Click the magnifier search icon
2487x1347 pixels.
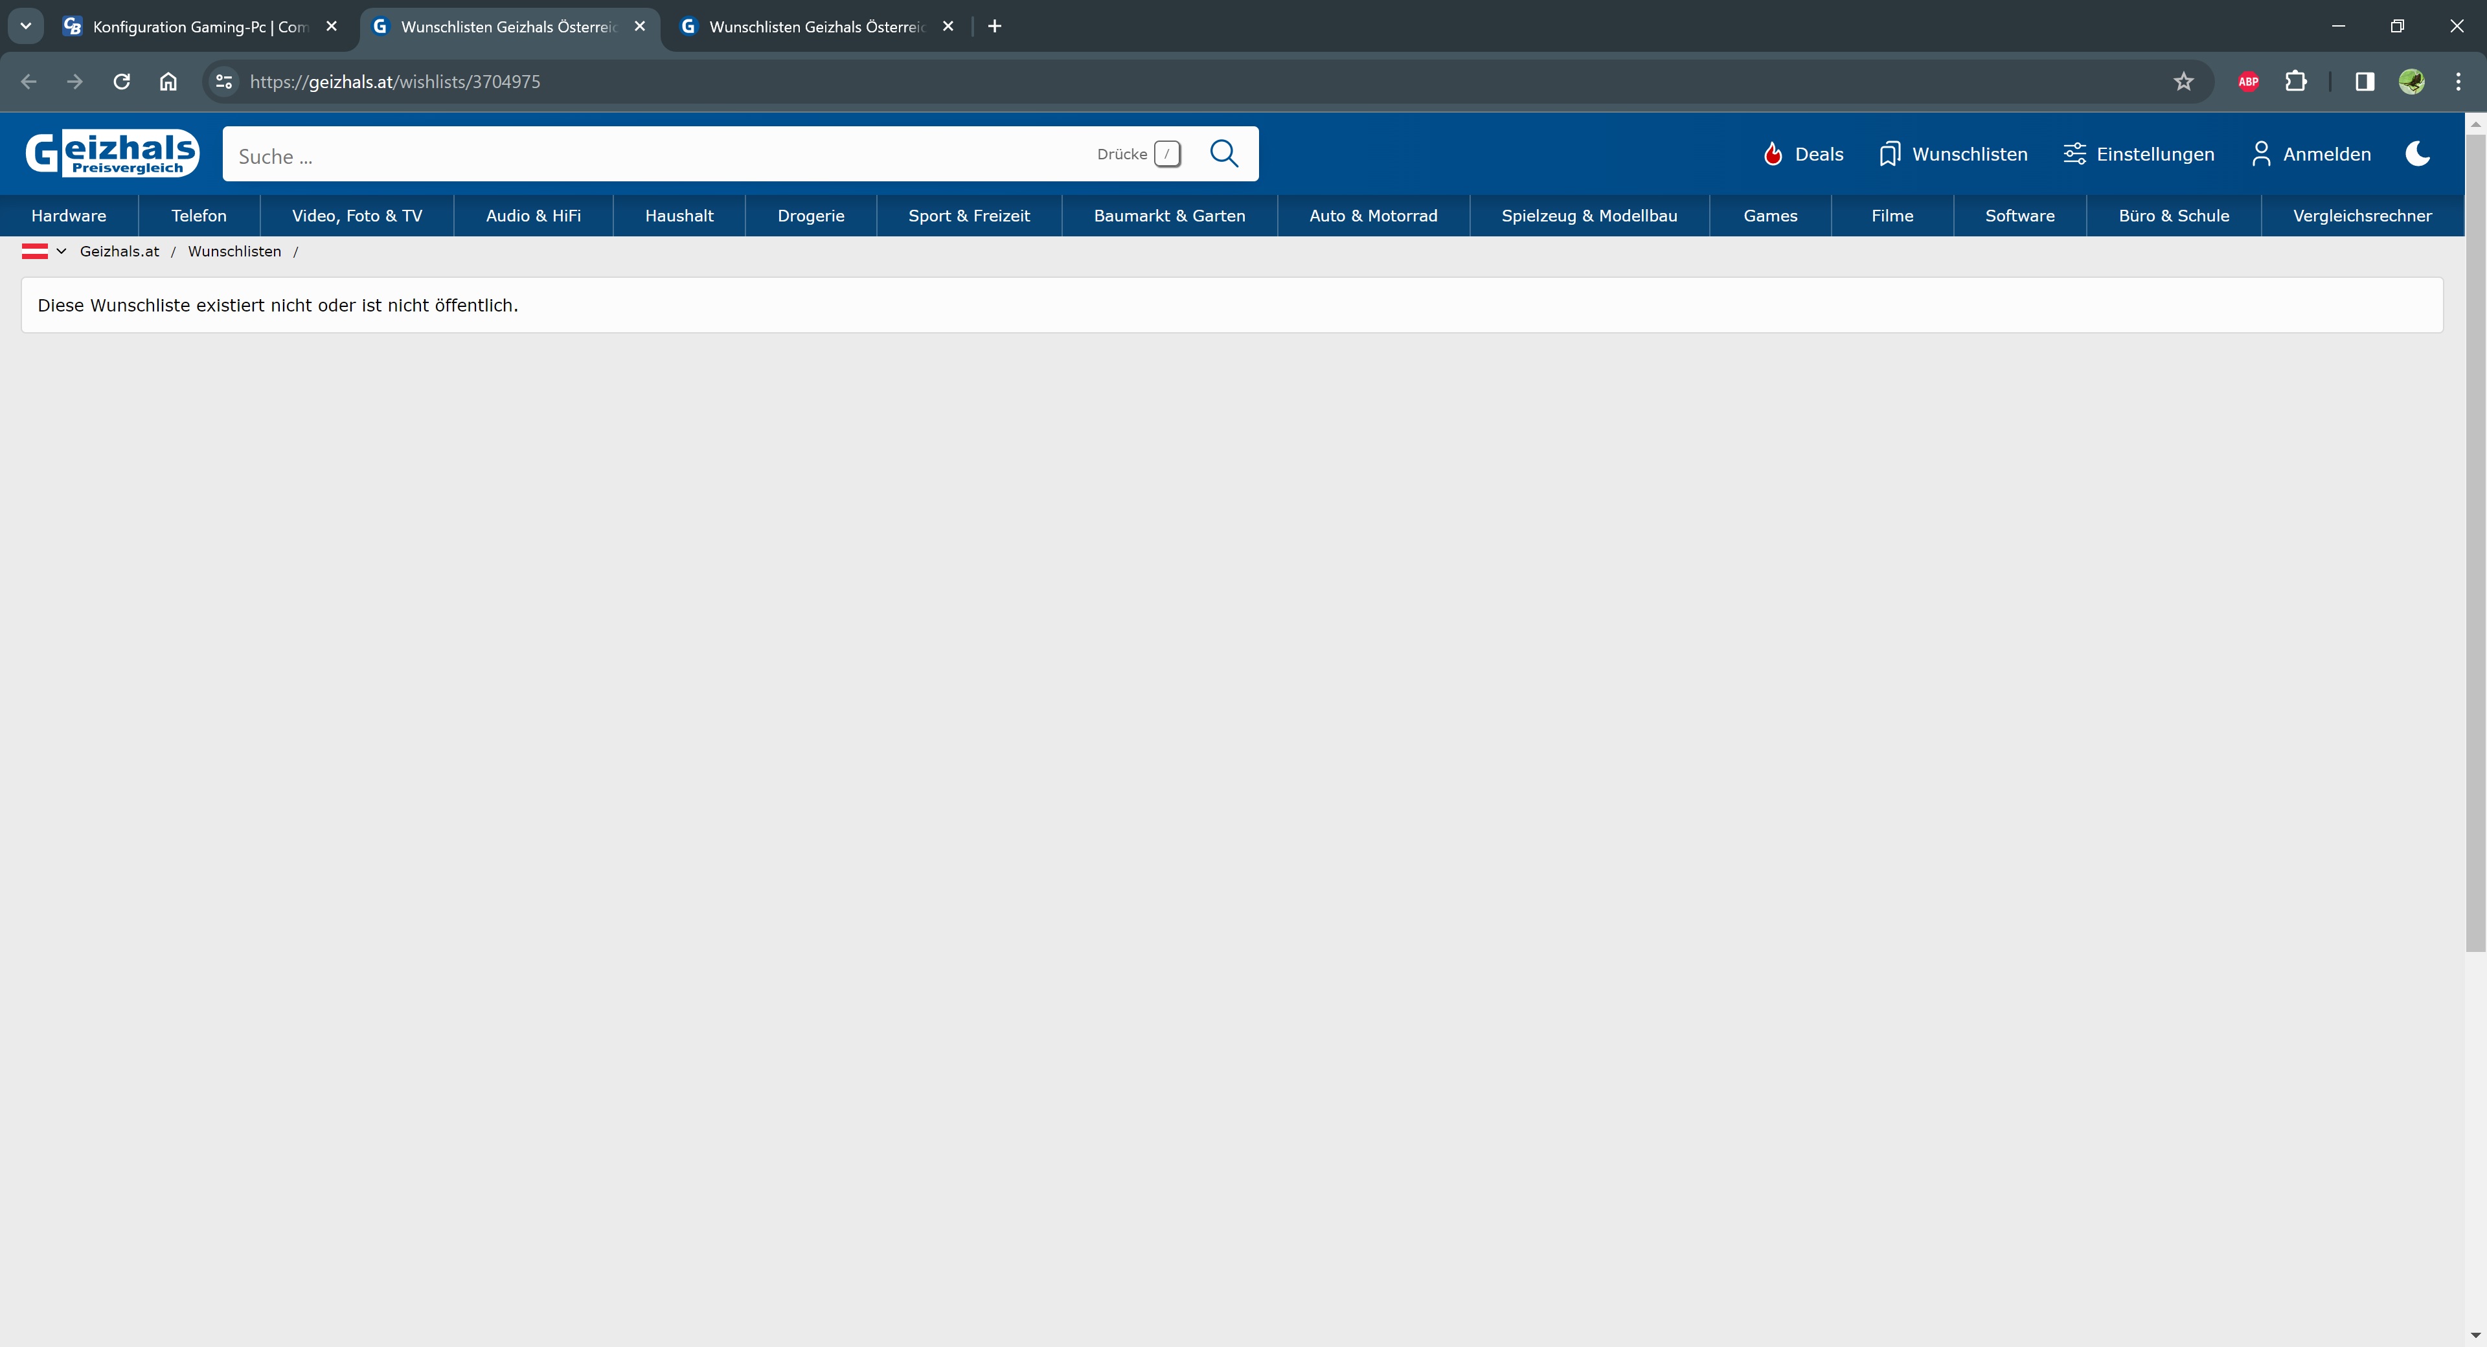1223,153
